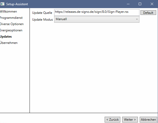
Task: Click the Update Modus label
Action: [42, 20]
